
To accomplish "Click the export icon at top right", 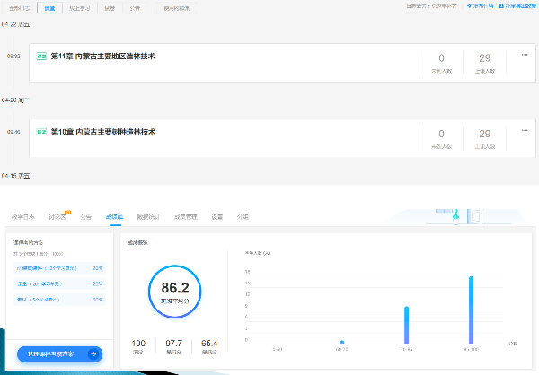I will tap(500, 6).
